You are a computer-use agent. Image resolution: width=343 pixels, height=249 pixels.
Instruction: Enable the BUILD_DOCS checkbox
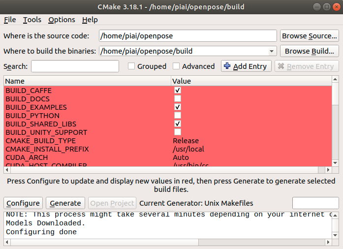point(178,99)
